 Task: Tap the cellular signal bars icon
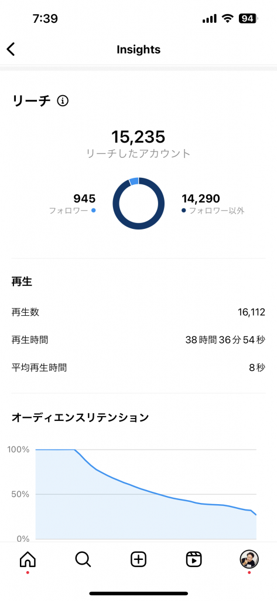209,19
